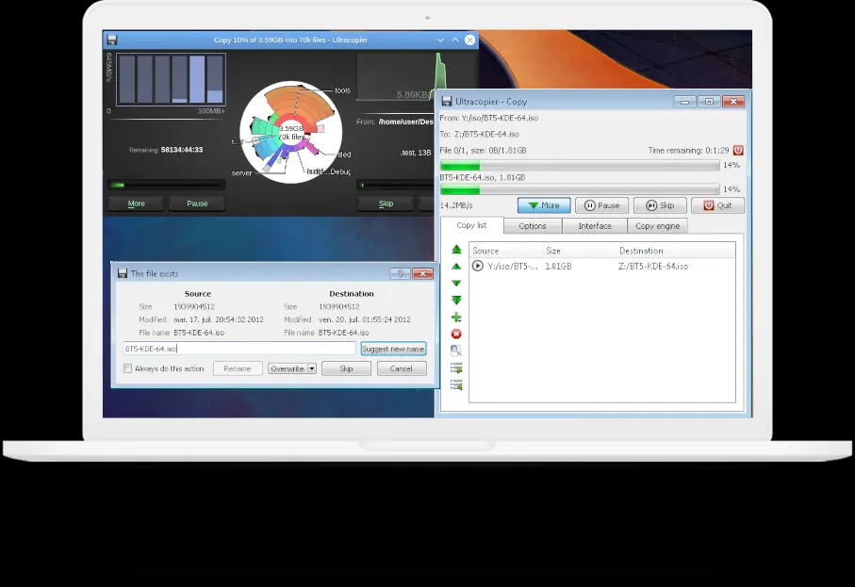Enable the Always do this action checkbox

pyautogui.click(x=127, y=369)
